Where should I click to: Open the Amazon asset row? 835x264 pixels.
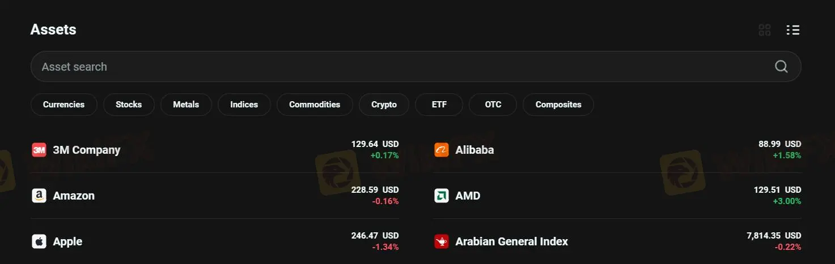click(x=215, y=196)
